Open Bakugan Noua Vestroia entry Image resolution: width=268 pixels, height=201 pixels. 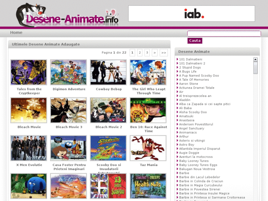coord(197,169)
